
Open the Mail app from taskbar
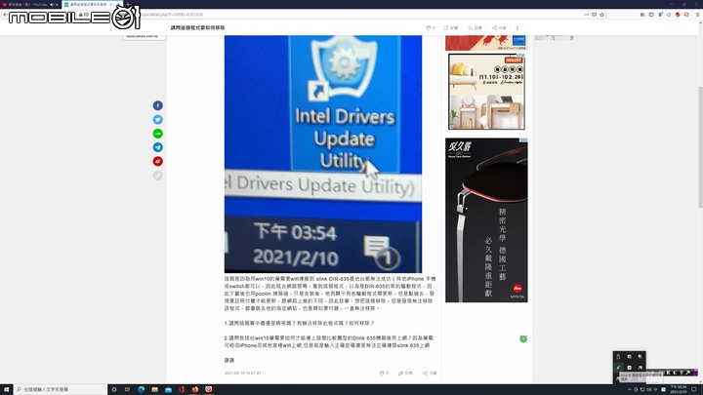tap(168, 389)
